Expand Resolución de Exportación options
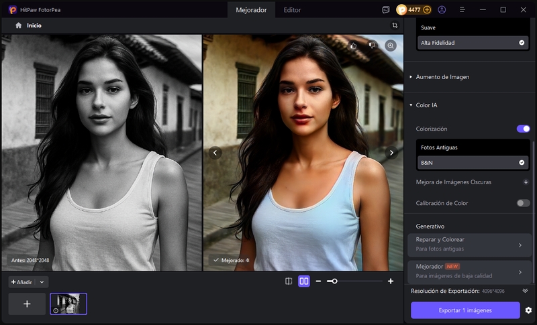This screenshot has width=537, height=325. coord(525,291)
